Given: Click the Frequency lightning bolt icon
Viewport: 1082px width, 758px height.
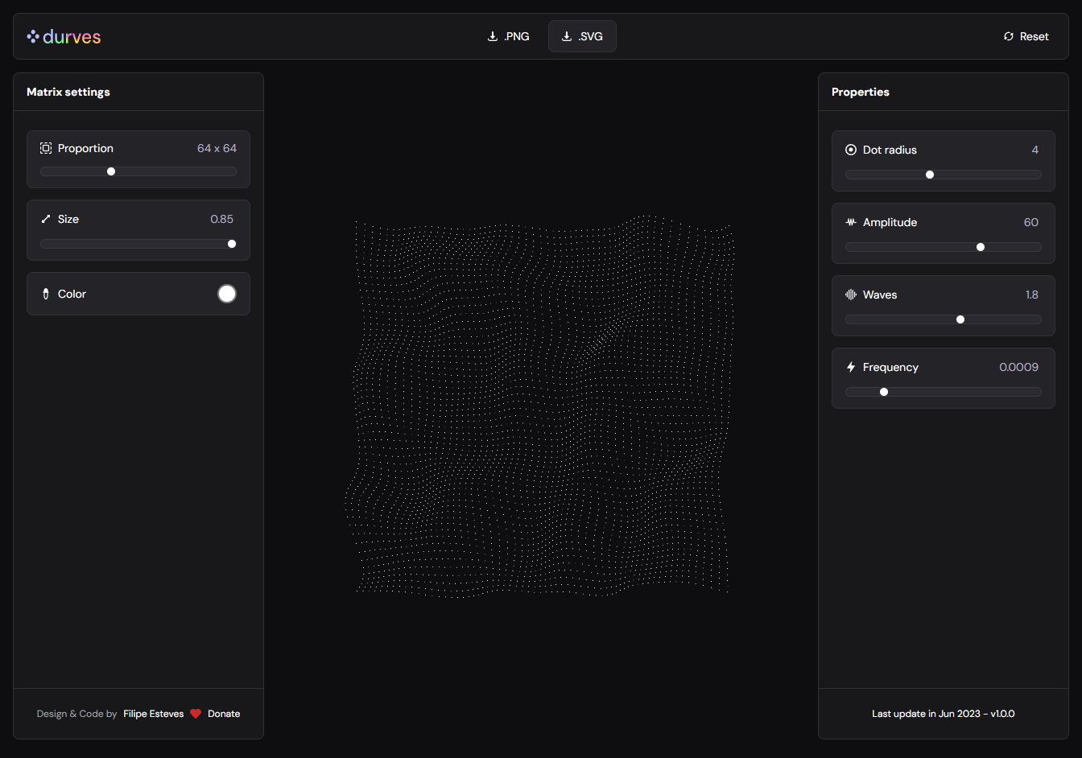Looking at the screenshot, I should coord(851,367).
